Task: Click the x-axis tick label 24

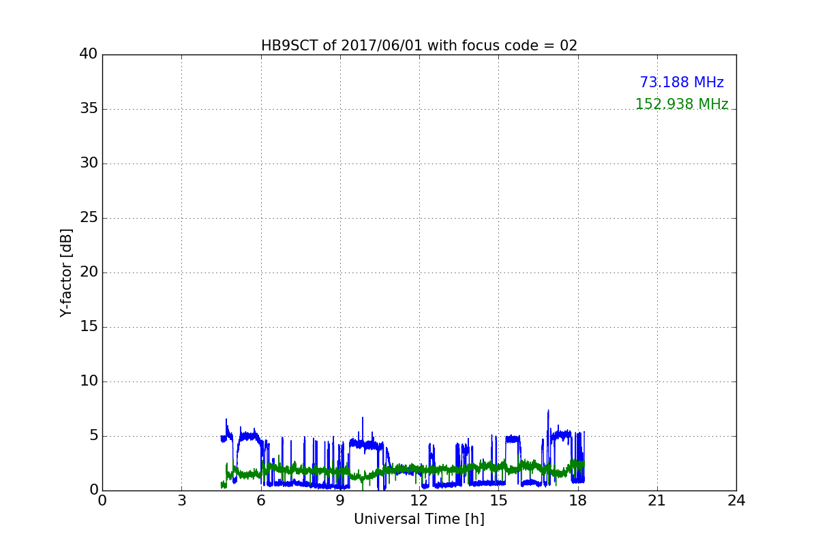Action: (736, 501)
